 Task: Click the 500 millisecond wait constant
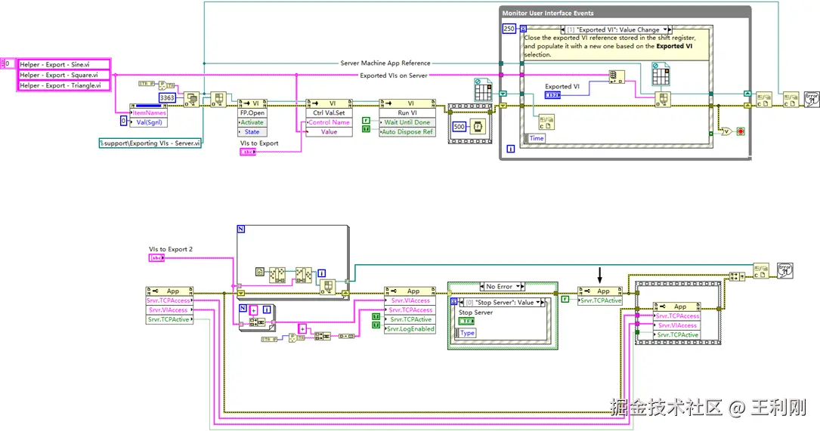point(460,126)
